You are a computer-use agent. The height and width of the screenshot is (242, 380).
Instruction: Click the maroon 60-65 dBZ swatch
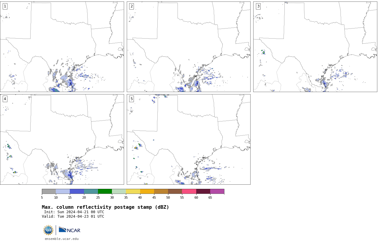click(203, 192)
